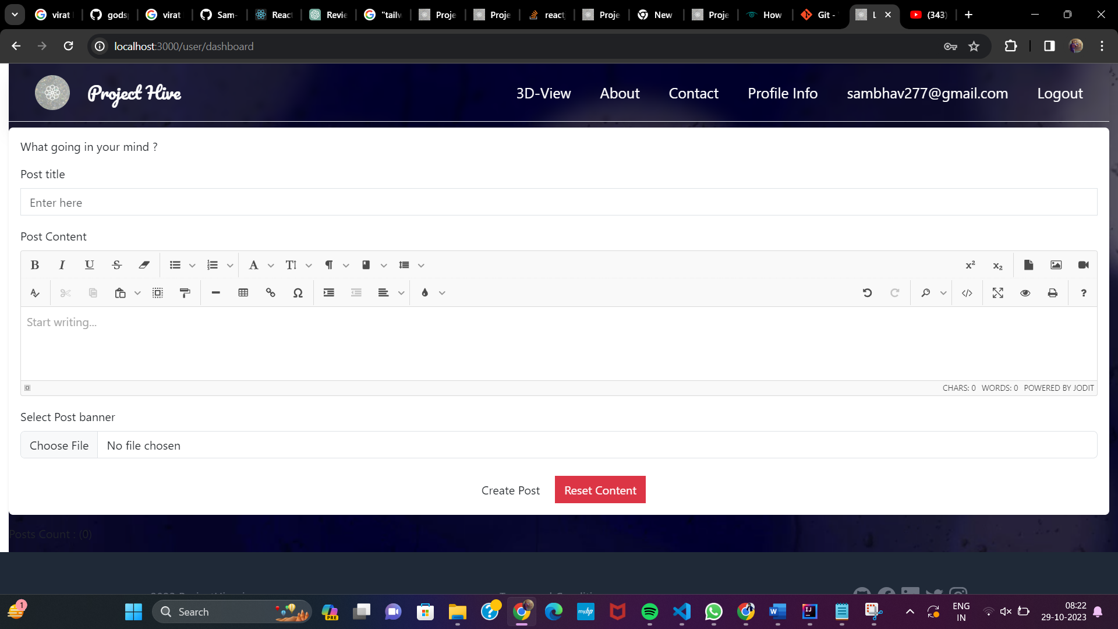Open the Profile Info nav item
Screen dimensions: 1118x629
coord(783,93)
